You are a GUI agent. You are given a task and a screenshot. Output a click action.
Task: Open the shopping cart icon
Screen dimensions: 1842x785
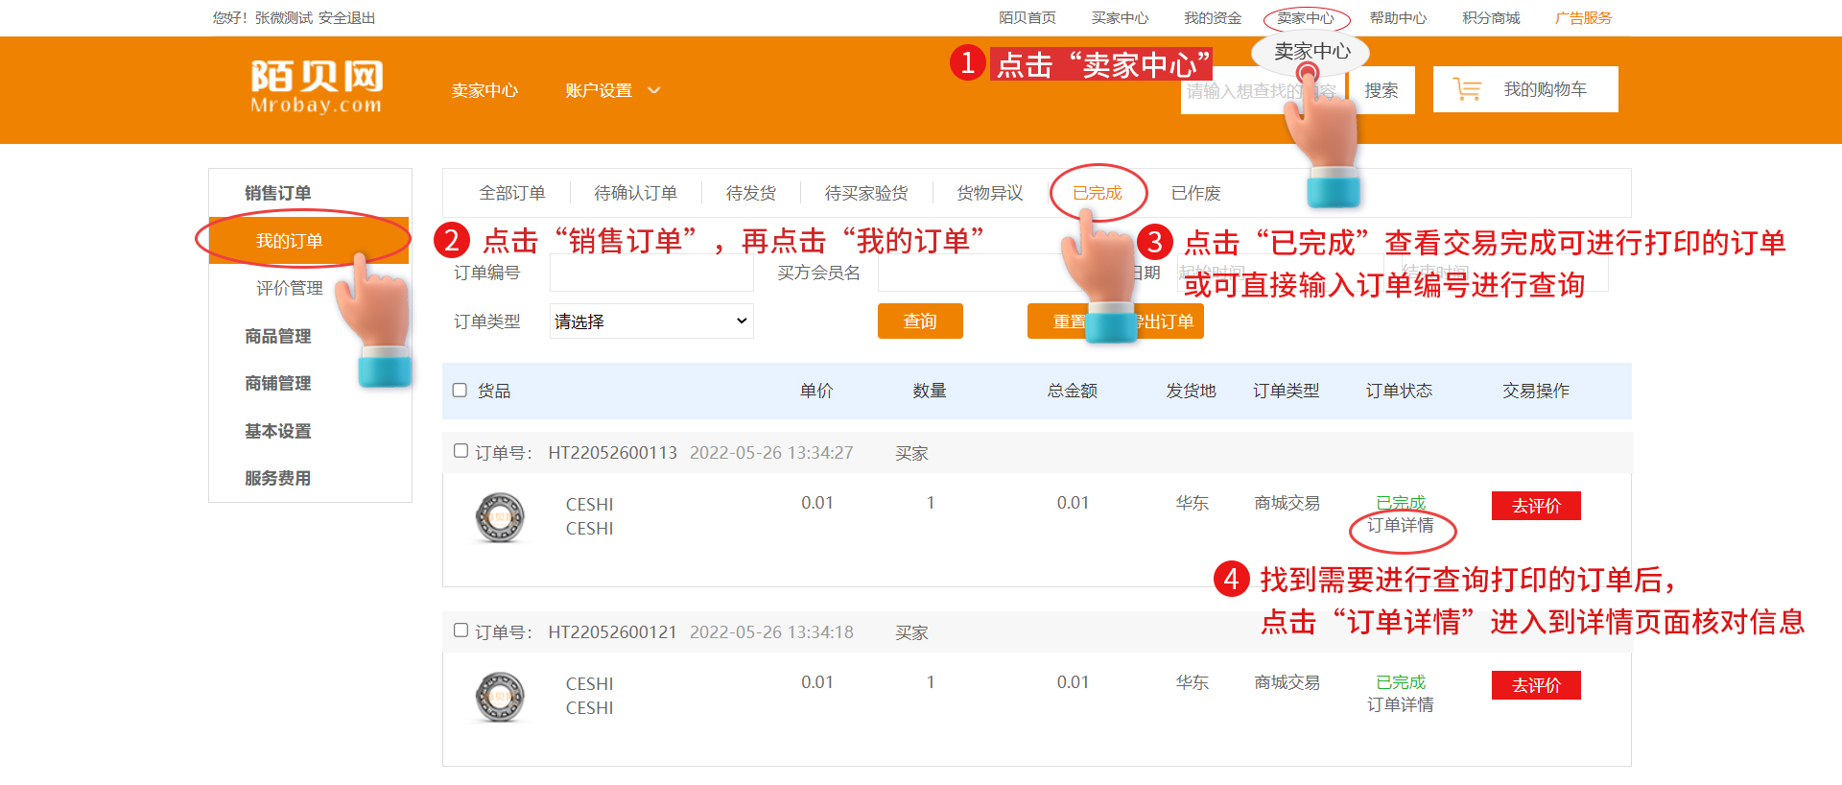[x=1467, y=89]
